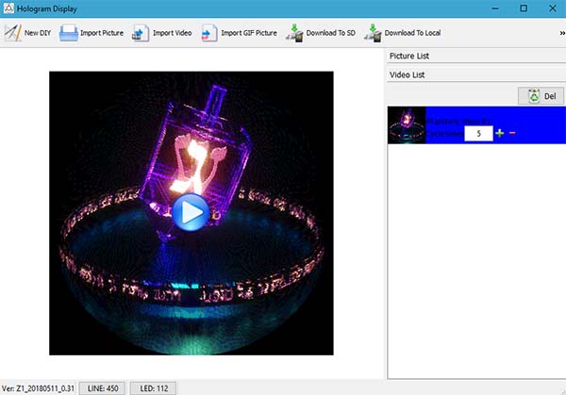566x395 pixels.
Task: Click the large dreidel preview image
Action: 191,213
